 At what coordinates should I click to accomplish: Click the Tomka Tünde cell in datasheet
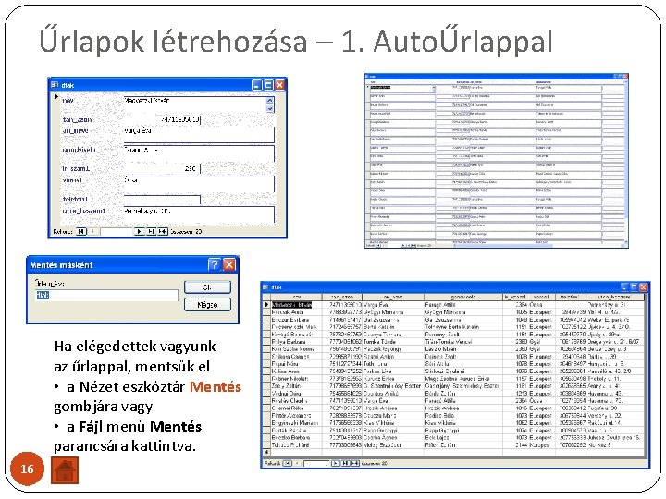point(393,342)
